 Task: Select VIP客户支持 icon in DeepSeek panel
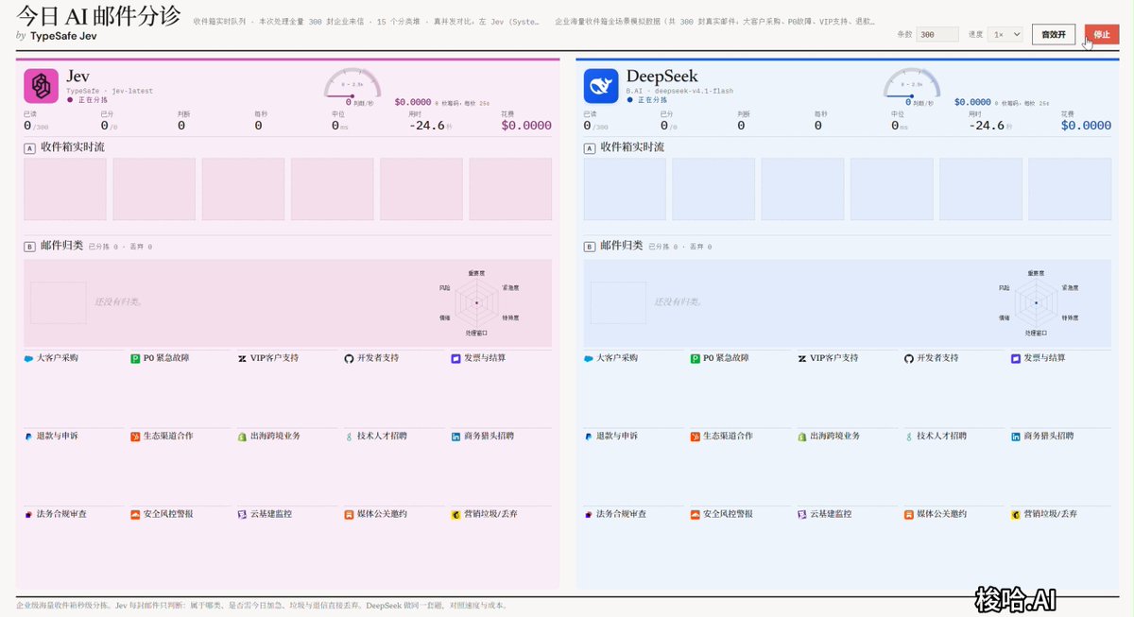click(802, 358)
